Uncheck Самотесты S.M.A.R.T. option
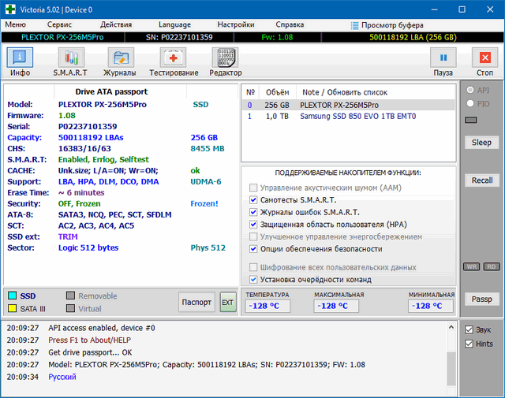Viewport: 505px width, 398px height. pos(253,200)
